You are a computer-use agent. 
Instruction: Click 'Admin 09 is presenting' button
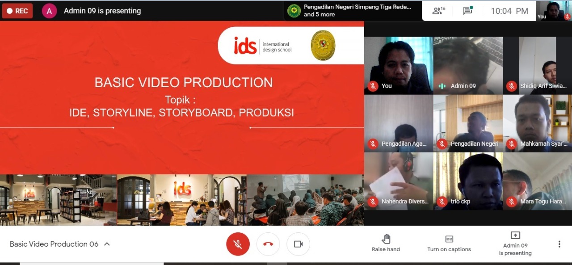point(515,244)
